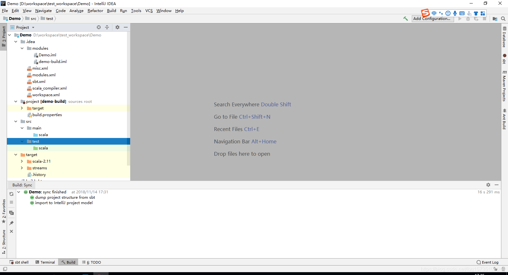The width and height of the screenshot is (508, 275).
Task: Open Ant Build tool window
Action: [x=505, y=119]
